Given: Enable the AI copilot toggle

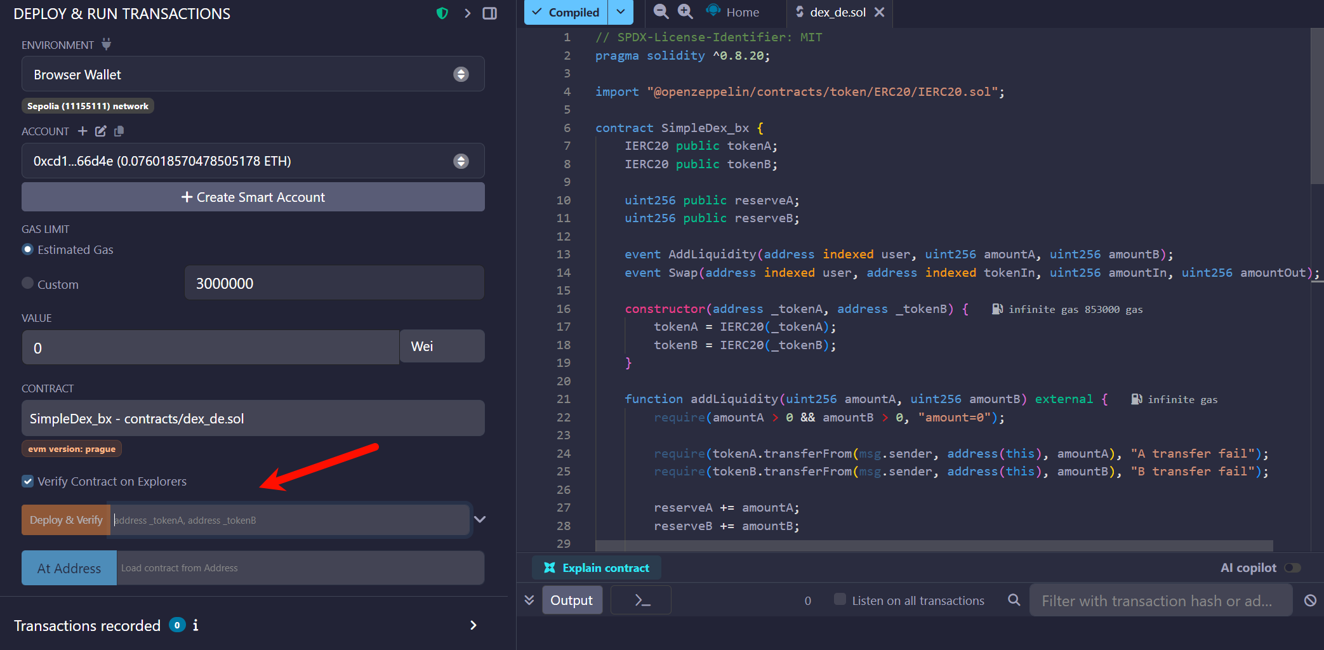Looking at the screenshot, I should 1292,567.
